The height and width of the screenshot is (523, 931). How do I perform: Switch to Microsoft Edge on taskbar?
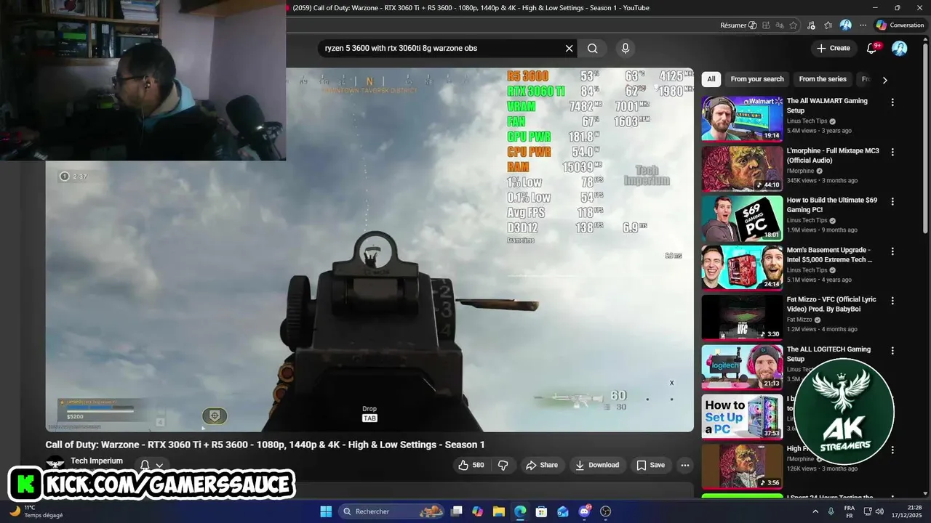tap(520, 511)
